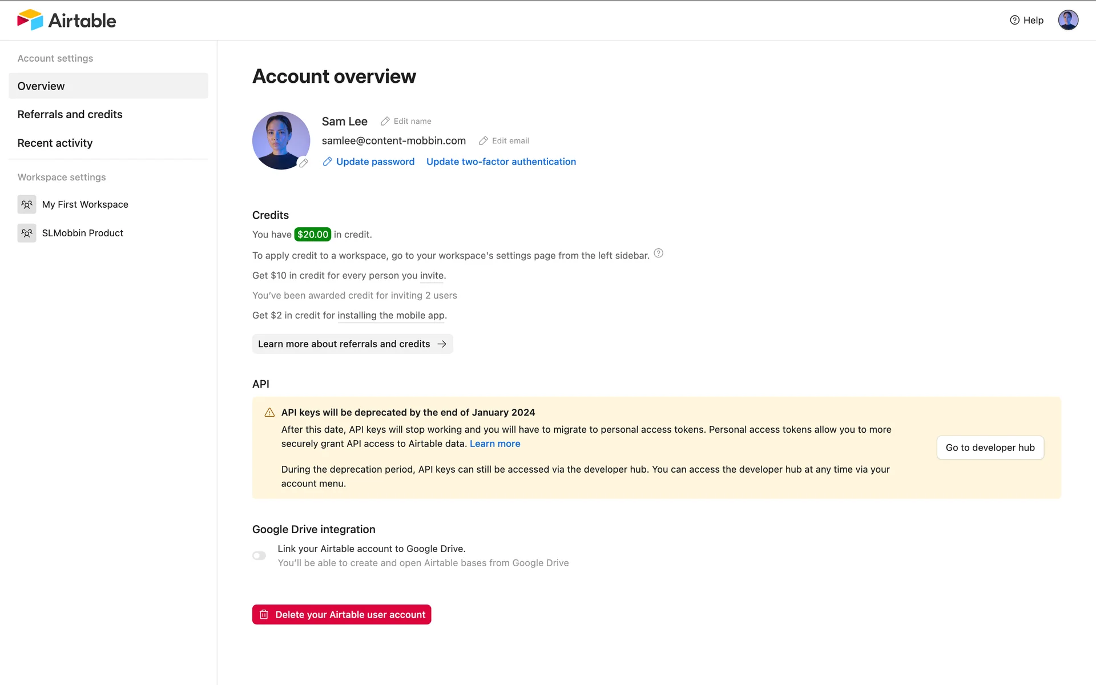Click the My First Workspace icon

tap(27, 204)
